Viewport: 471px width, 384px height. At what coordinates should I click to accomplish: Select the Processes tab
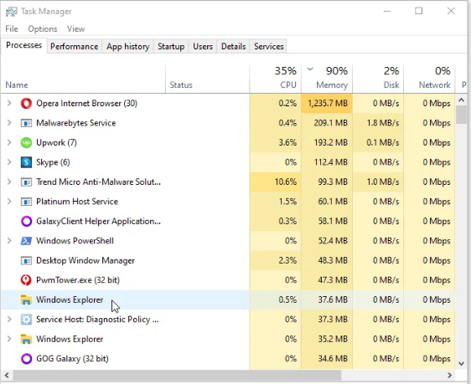tap(23, 45)
